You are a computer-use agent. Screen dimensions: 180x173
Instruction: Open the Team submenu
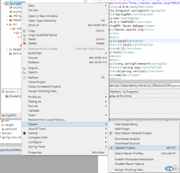pyautogui.click(x=64, y=115)
